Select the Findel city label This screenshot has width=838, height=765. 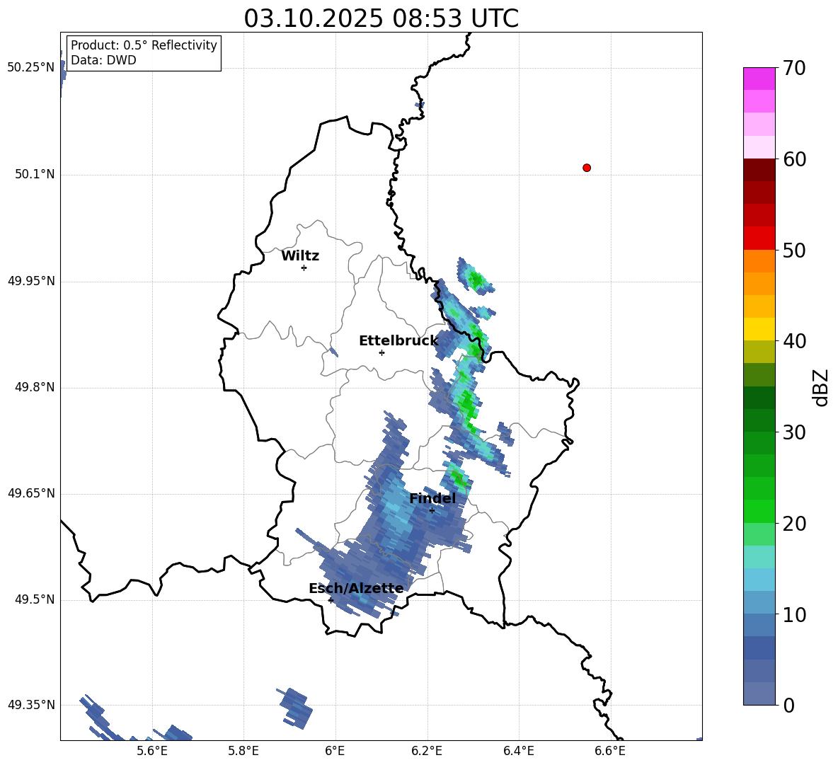pyautogui.click(x=432, y=498)
